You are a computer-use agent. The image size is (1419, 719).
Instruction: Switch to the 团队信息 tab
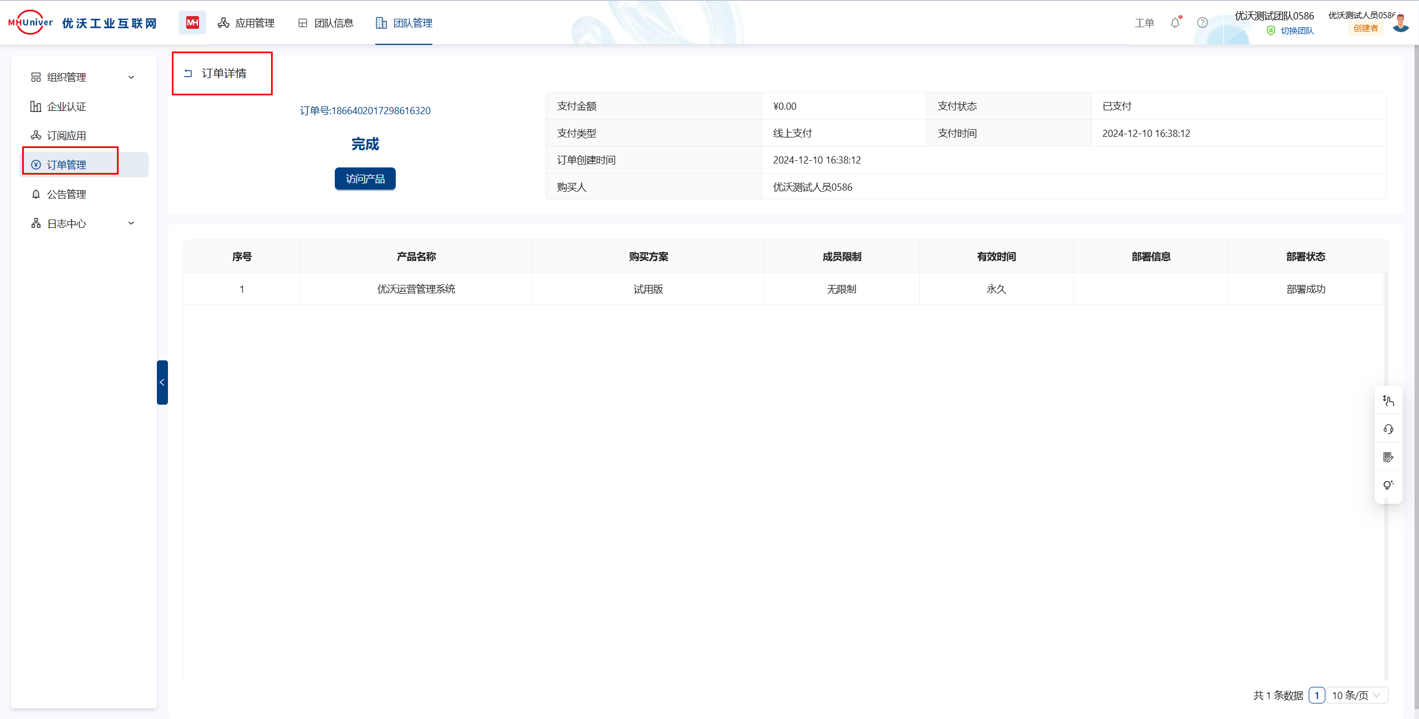click(x=326, y=23)
